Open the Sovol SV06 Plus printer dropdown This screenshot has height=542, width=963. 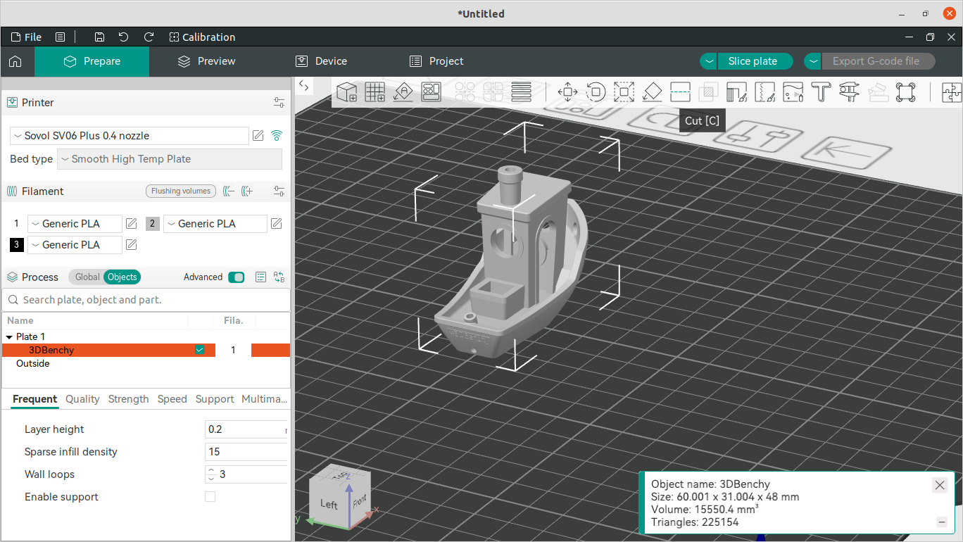click(130, 136)
